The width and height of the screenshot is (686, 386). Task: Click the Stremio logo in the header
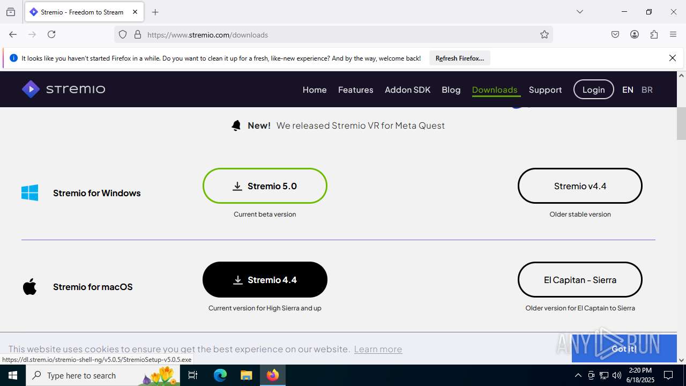[x=63, y=89]
